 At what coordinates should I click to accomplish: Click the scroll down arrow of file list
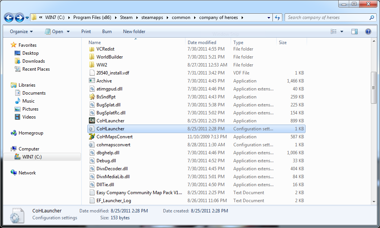coord(374,201)
